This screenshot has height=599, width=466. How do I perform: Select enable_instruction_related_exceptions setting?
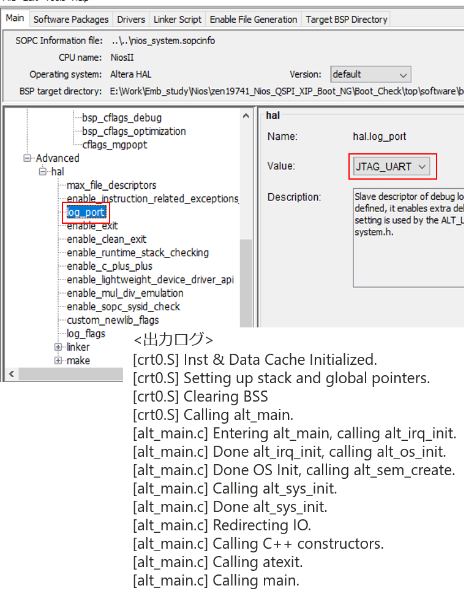coord(152,199)
